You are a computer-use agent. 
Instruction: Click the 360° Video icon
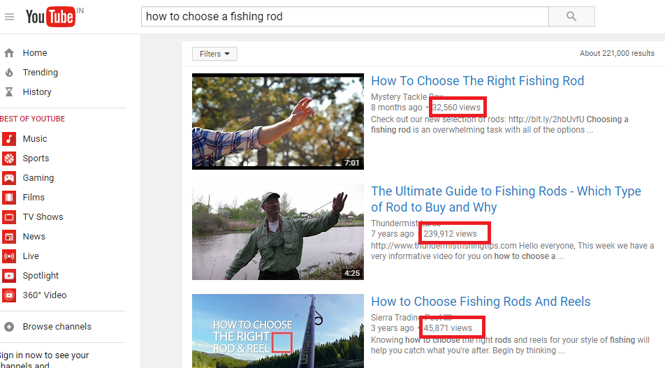(x=9, y=295)
